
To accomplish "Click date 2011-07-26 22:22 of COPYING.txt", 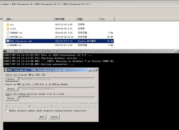I will pos(64,37).
